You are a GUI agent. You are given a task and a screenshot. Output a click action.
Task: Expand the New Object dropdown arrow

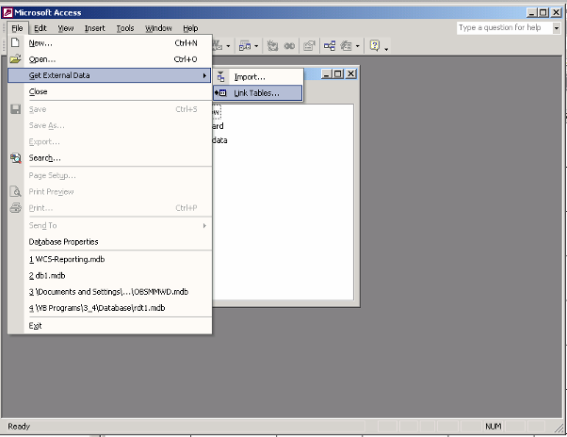357,46
